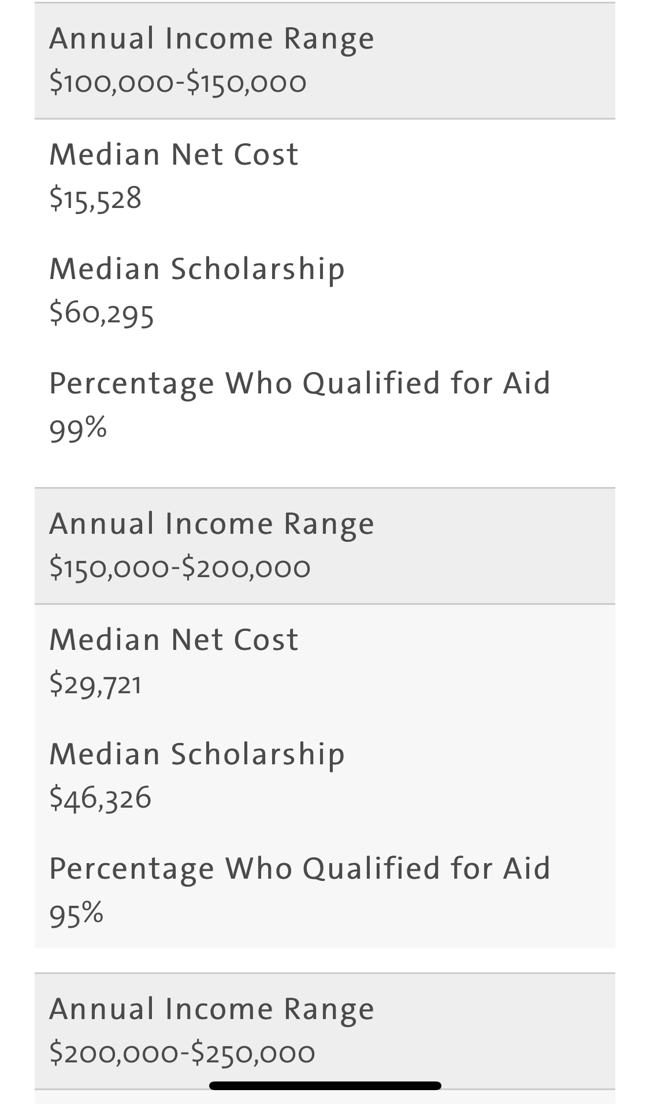The image size is (650, 1104).
Task: Tap first Percentage Who Qualified for Aid label
Action: [x=300, y=383]
